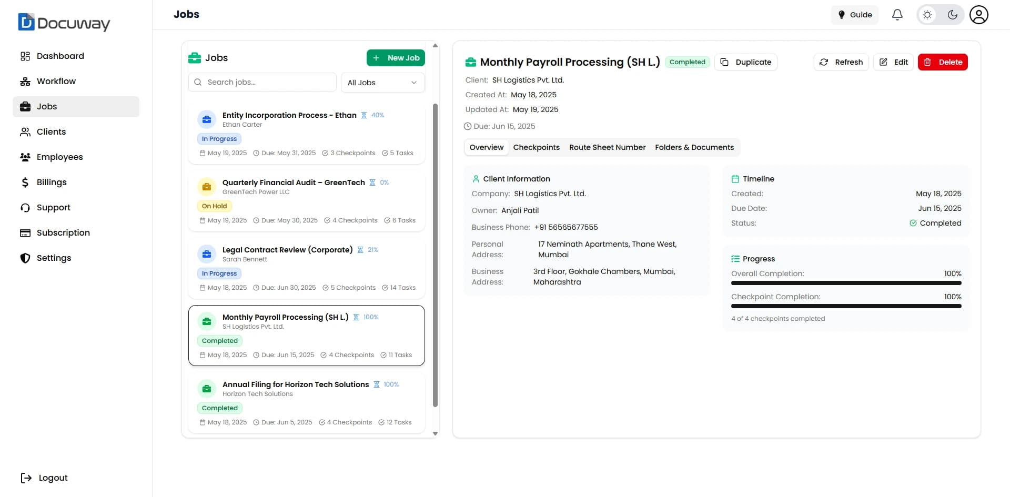The width and height of the screenshot is (1010, 497).
Task: Refresh the job details
Action: click(841, 62)
